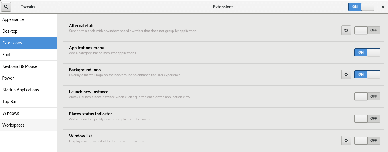Enable Places status indicator extension
This screenshot has height=152, width=388.
click(367, 119)
